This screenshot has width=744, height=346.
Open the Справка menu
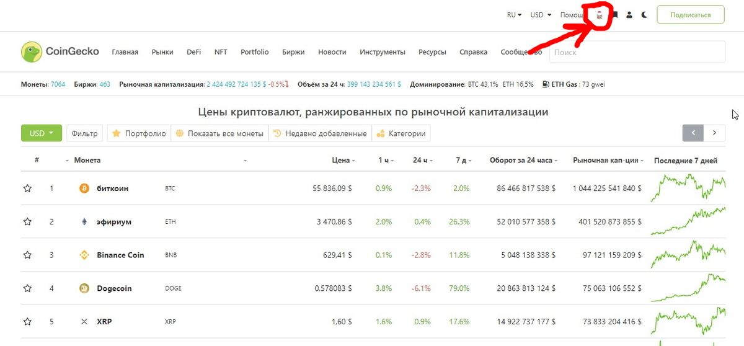[x=474, y=52]
